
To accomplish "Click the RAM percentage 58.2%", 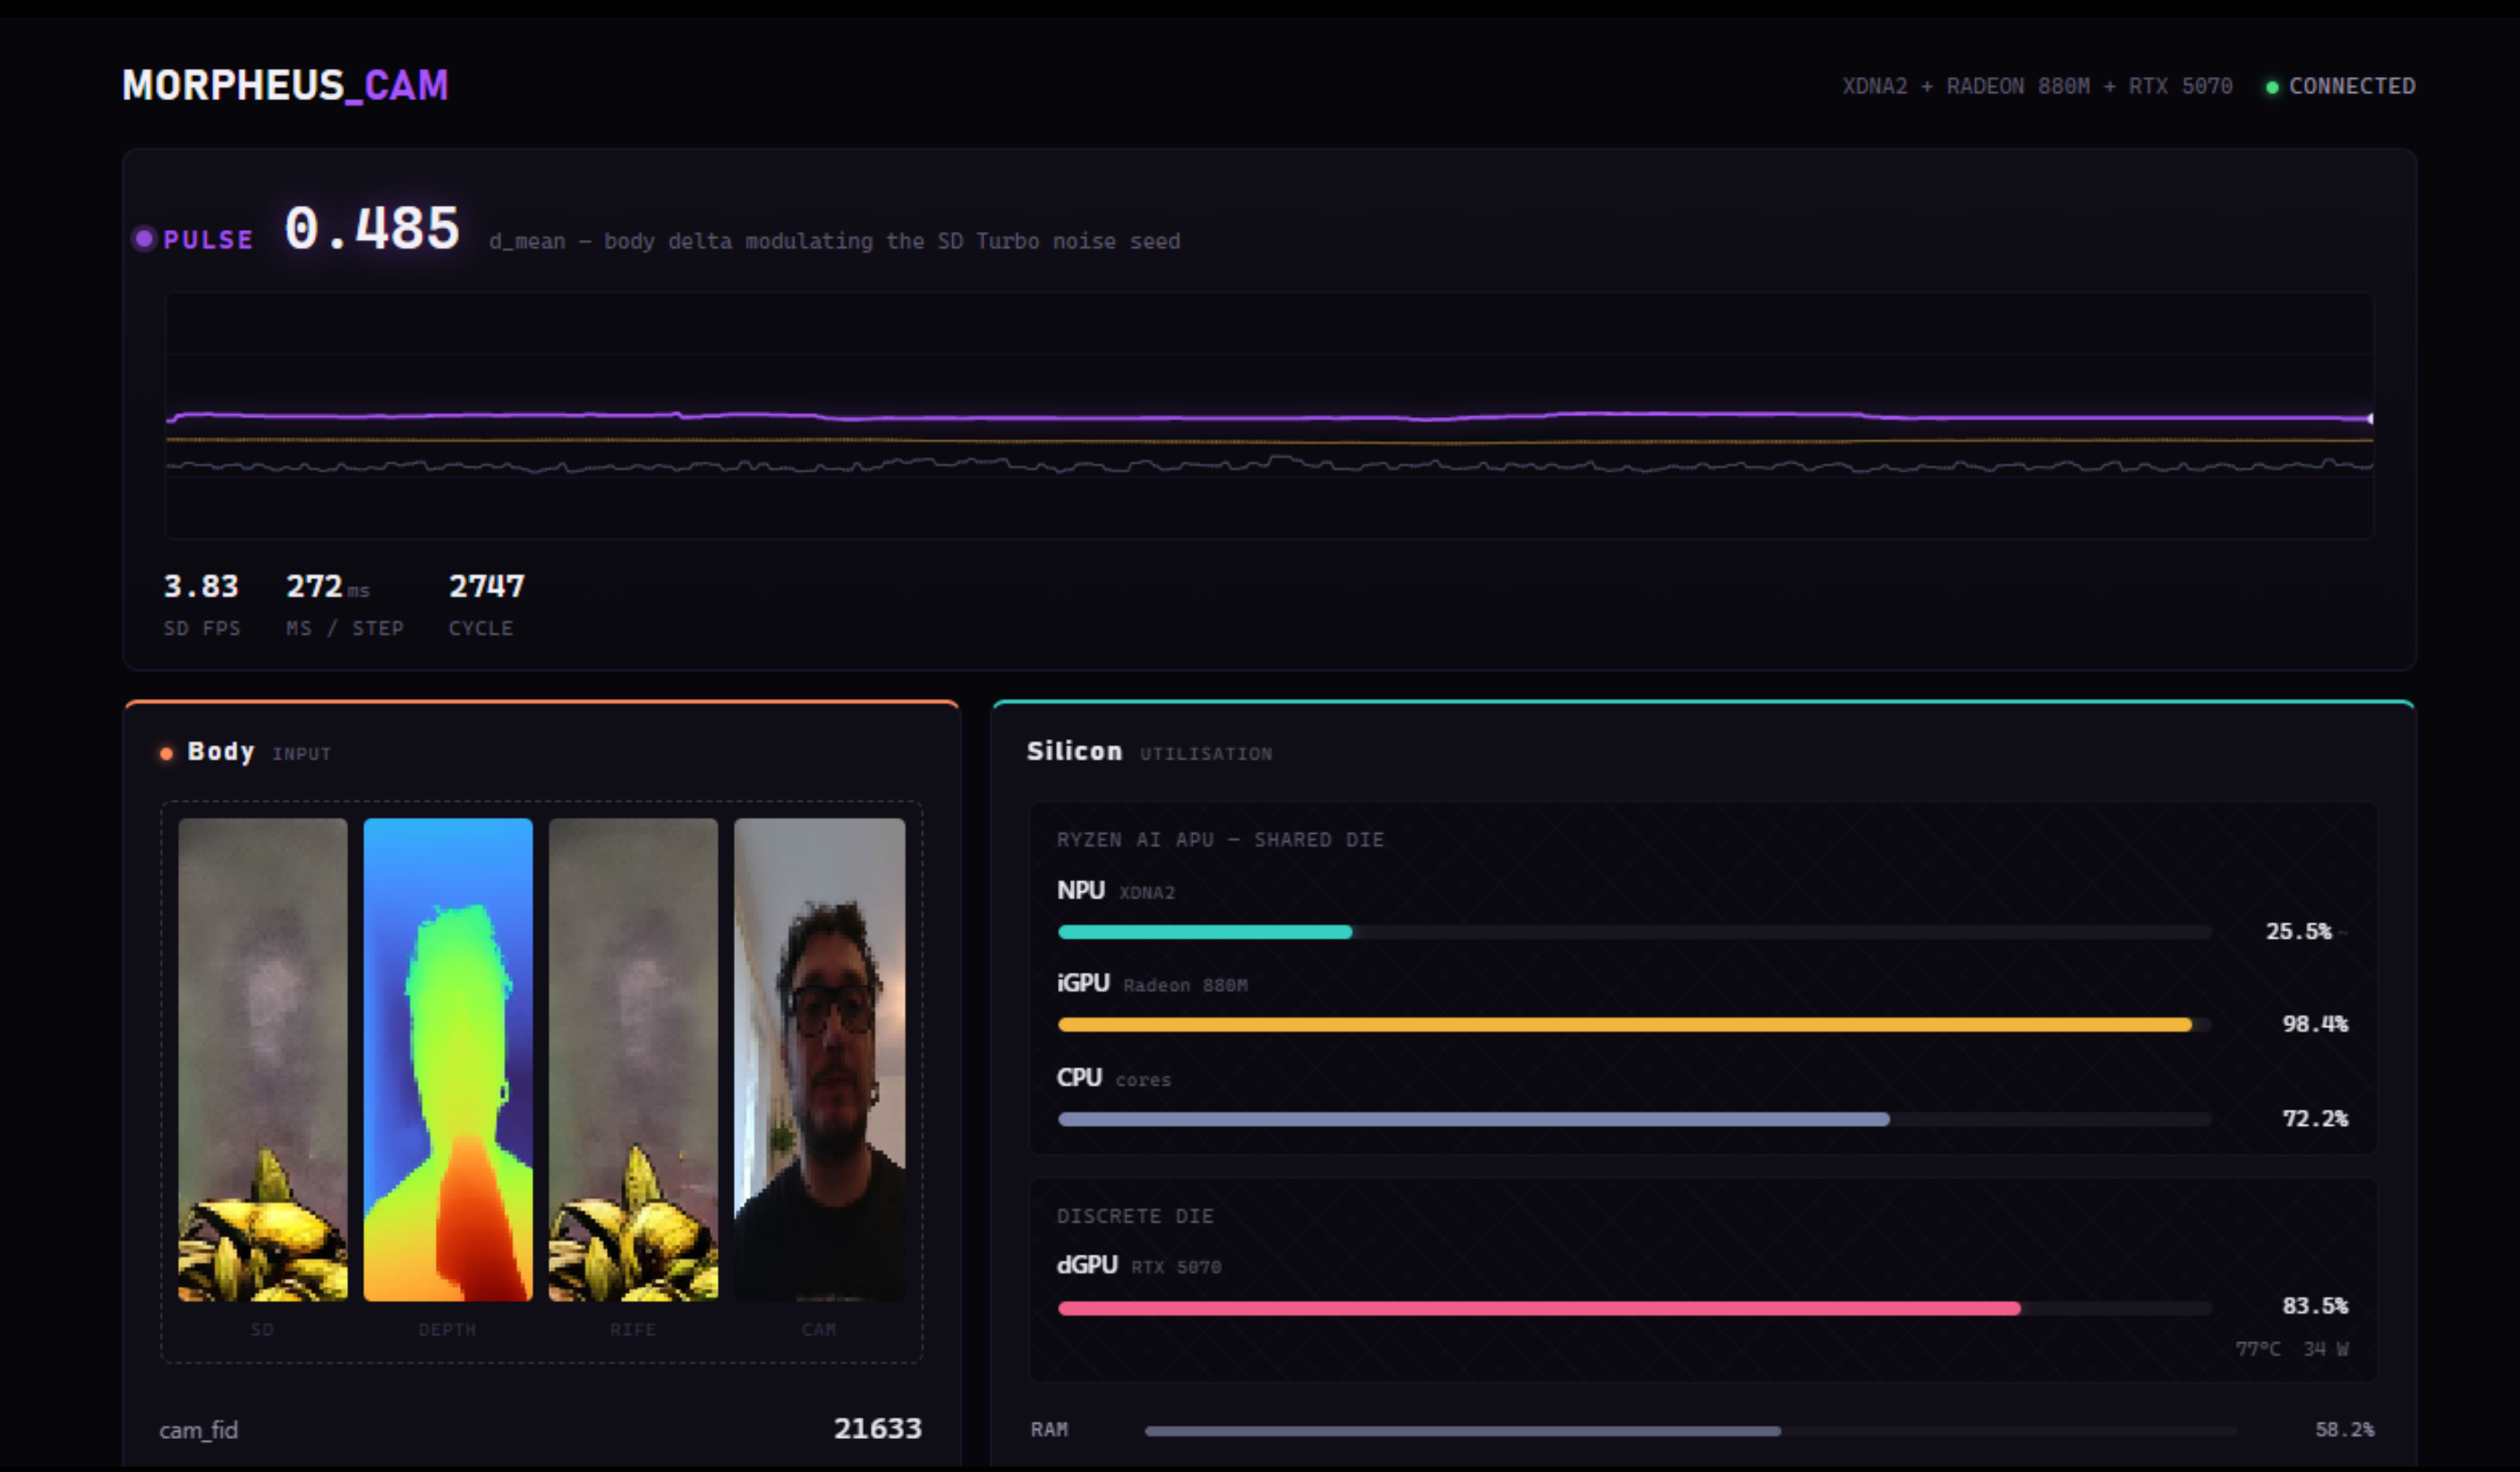I will pos(2344,1430).
